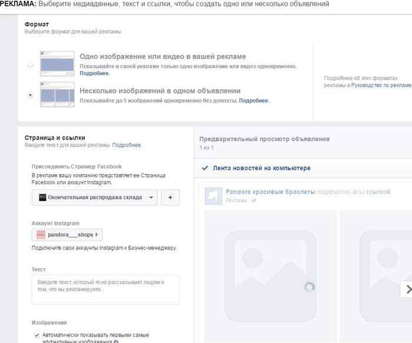This screenshot has width=412, height=343.
Task: Click the '1 из 1' preview counter
Action: (207, 148)
